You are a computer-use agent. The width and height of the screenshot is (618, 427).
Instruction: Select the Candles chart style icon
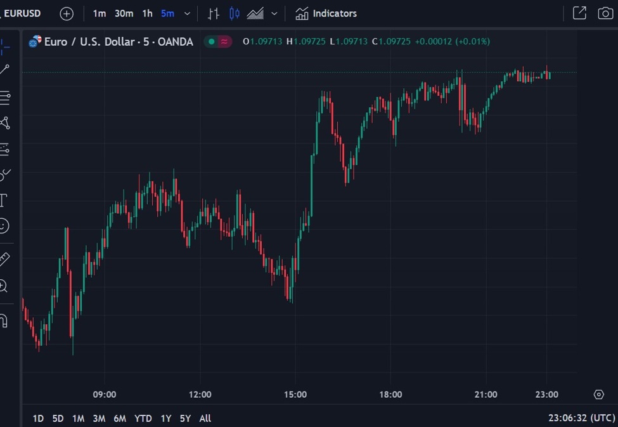coord(234,14)
